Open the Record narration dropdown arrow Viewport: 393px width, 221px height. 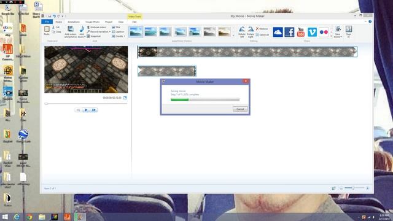click(110, 32)
